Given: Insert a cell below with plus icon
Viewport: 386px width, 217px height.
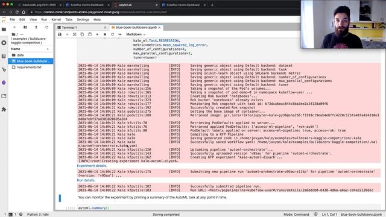Looking at the screenshot, I should [x=67, y=34].
